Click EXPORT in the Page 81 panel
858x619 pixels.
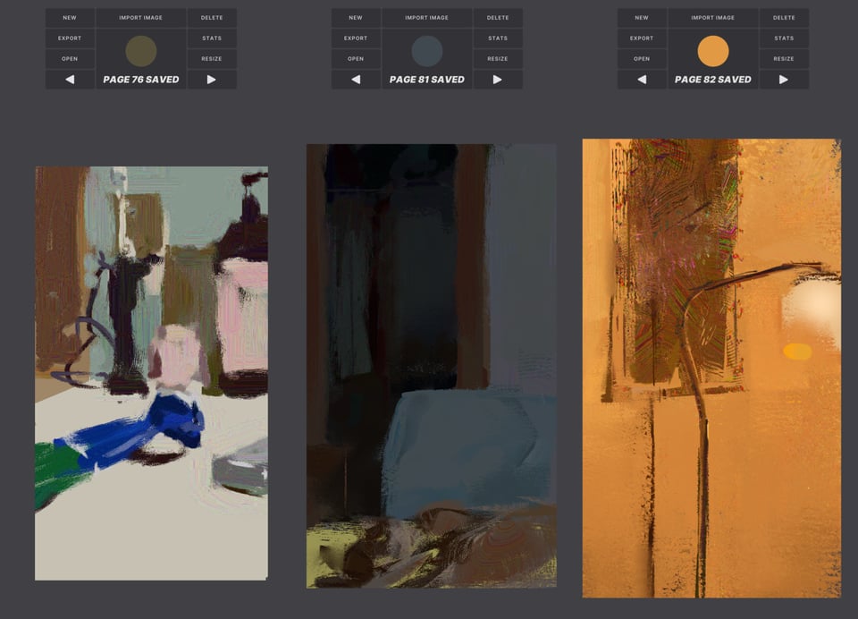356,38
